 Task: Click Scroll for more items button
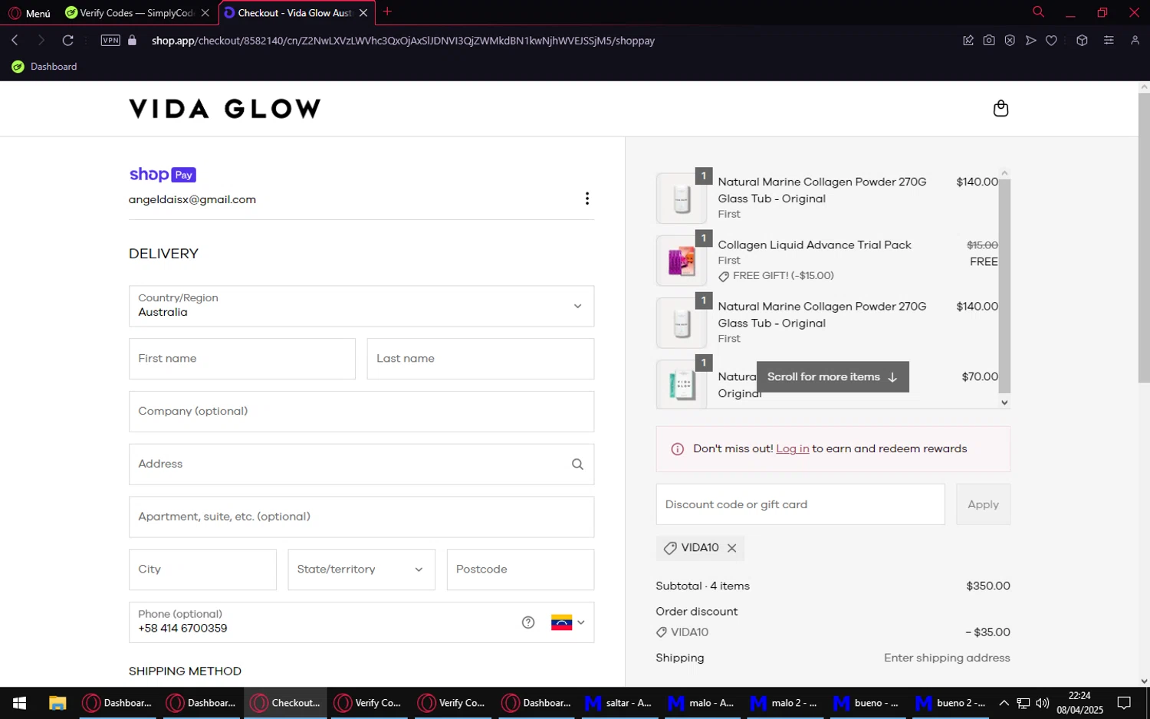pos(833,377)
